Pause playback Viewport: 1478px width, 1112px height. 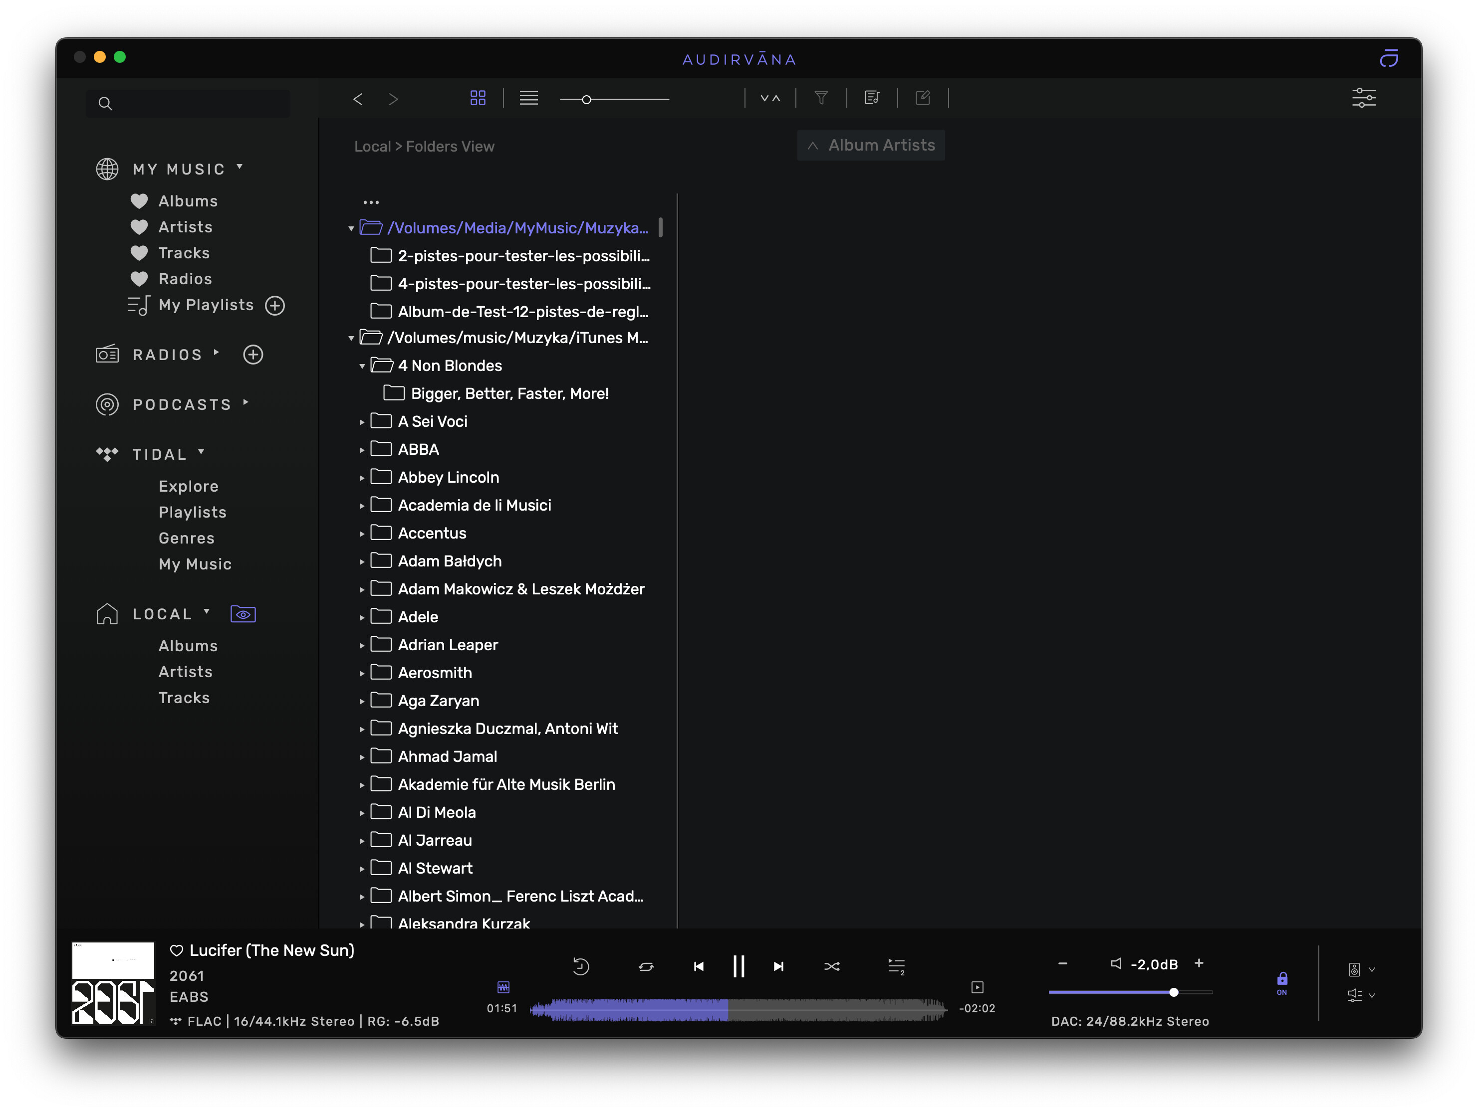click(x=739, y=966)
